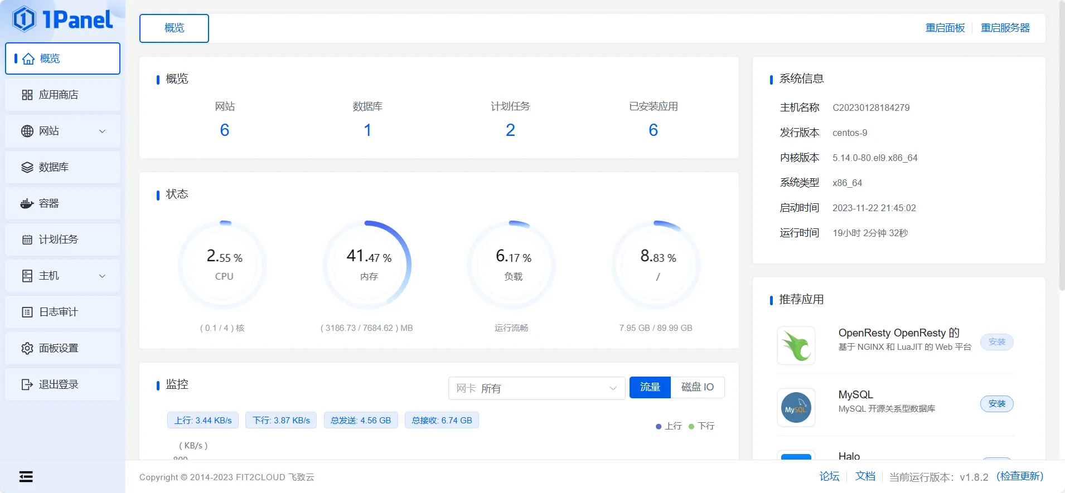Click the 重启服务器 restart server link
1065x493 pixels.
[x=1005, y=28]
